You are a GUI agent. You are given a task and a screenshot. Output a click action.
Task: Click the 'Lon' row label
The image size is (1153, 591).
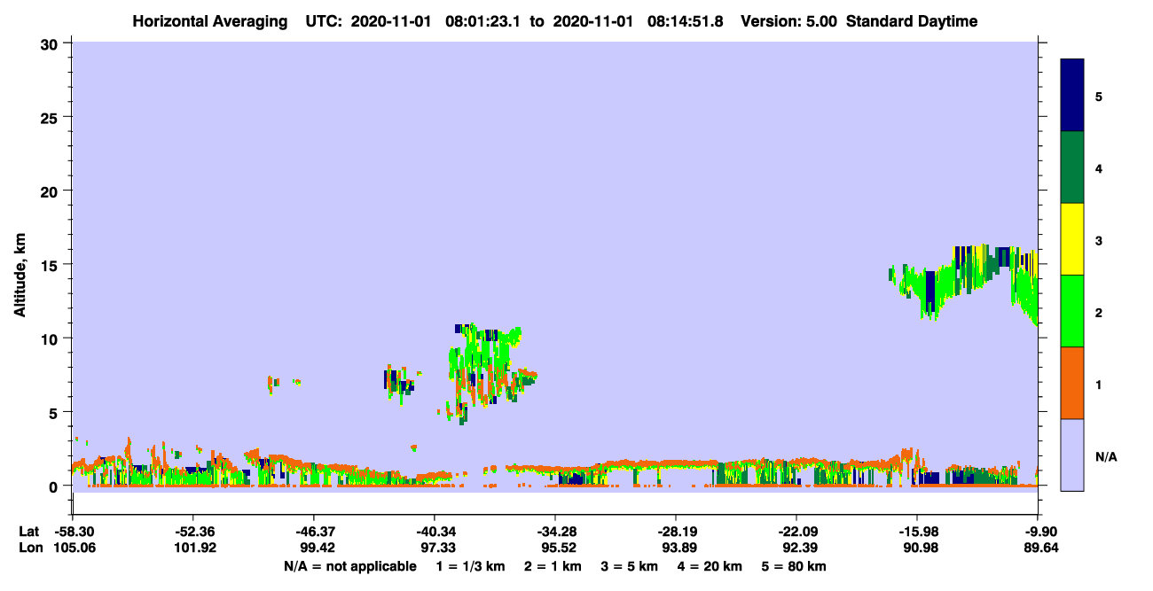coord(29,548)
